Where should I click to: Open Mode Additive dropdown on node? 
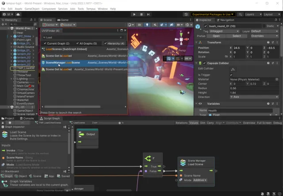tap(200, 180)
